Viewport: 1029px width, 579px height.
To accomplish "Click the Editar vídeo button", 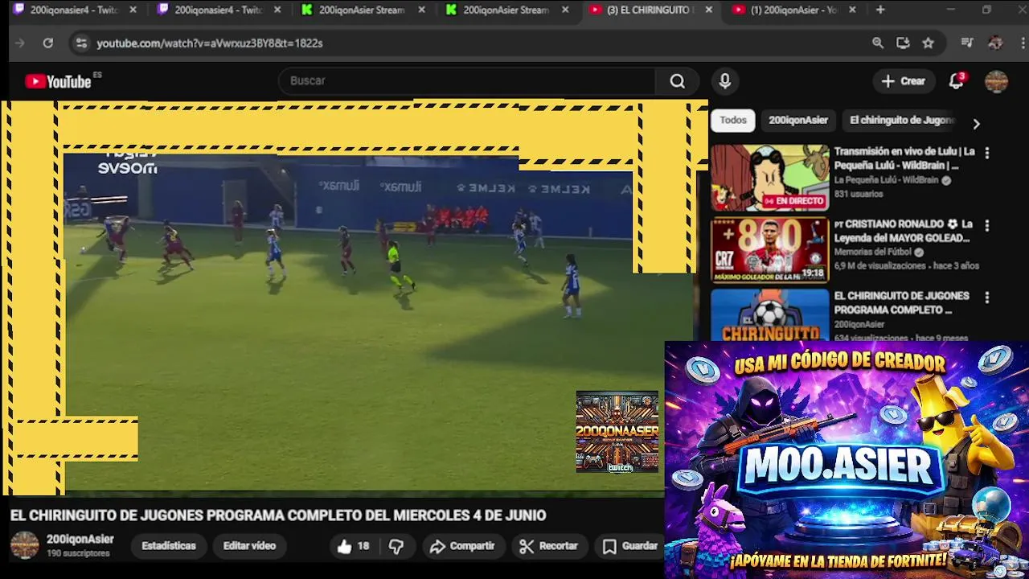I will point(249,546).
